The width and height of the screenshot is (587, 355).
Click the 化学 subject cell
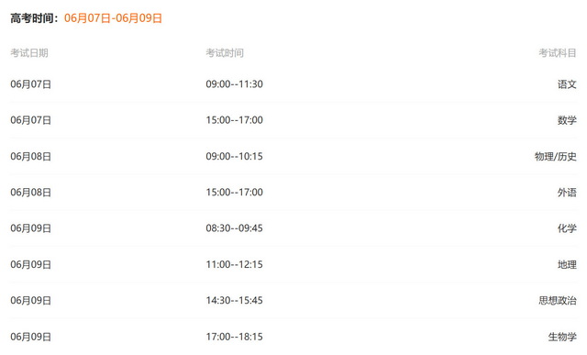click(567, 228)
